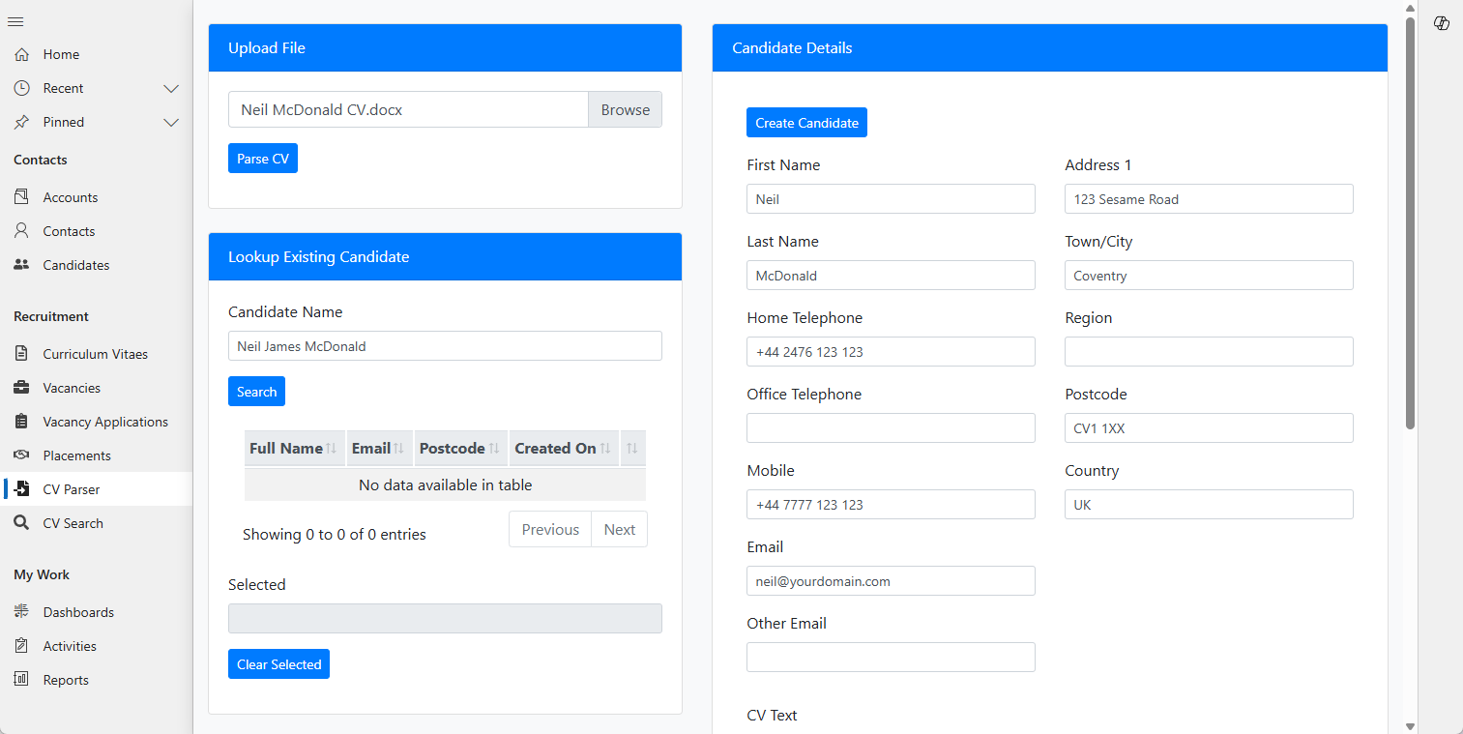1463x734 pixels.
Task: Click 'No data available in table' text
Action: (x=445, y=485)
